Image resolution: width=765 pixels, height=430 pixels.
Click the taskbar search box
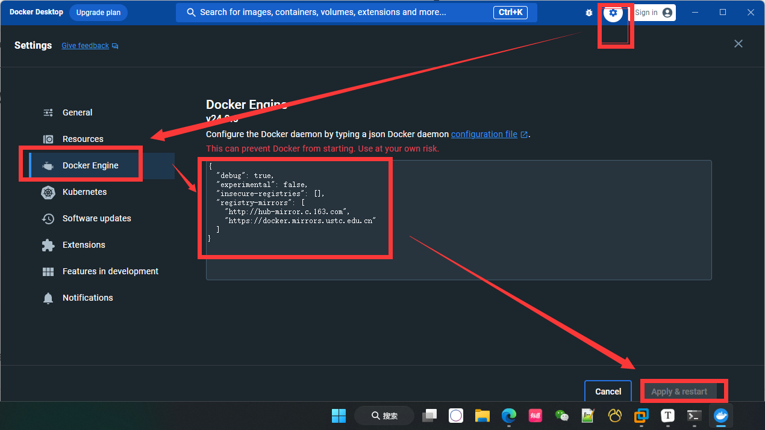point(384,416)
